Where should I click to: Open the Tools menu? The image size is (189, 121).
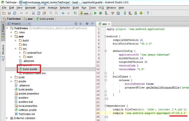point(92,8)
